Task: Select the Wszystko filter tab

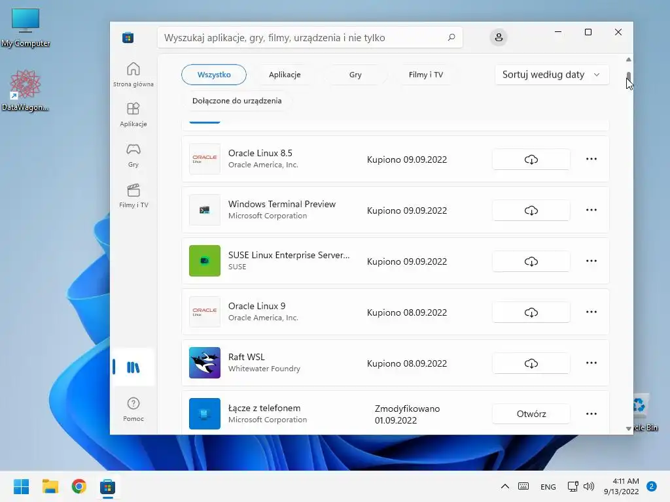Action: pos(214,75)
